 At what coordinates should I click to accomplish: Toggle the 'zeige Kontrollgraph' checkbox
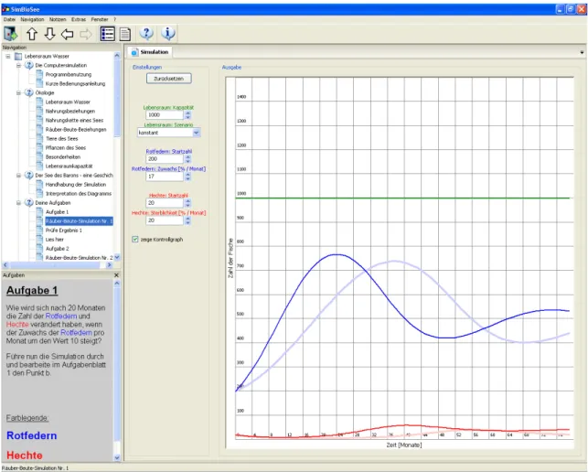coord(135,240)
